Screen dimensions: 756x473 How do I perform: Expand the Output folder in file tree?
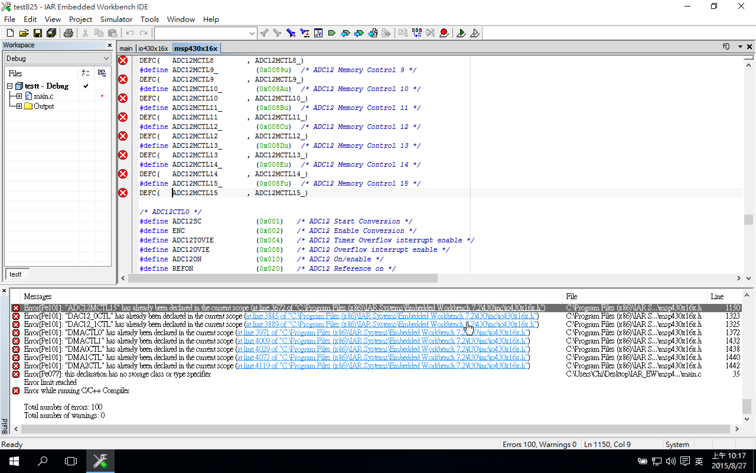tap(19, 106)
